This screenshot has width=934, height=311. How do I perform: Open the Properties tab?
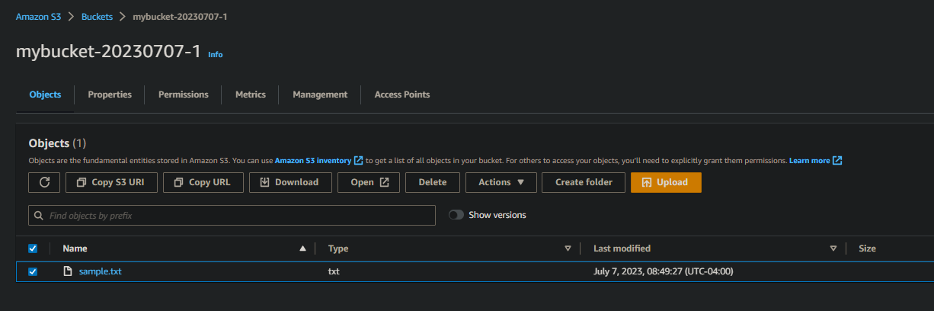pos(110,95)
